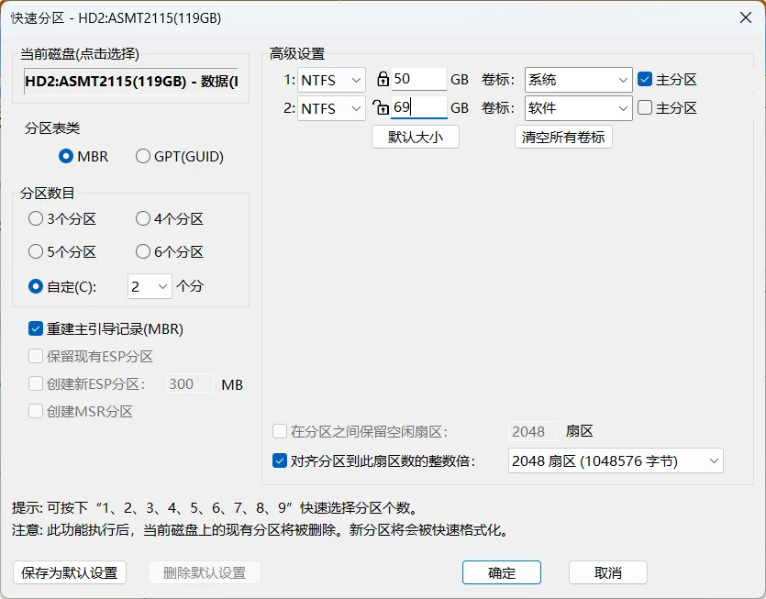The height and width of the screenshot is (599, 766).
Task: Expand the 2048 扇区 alignment dropdown
Action: [616, 460]
